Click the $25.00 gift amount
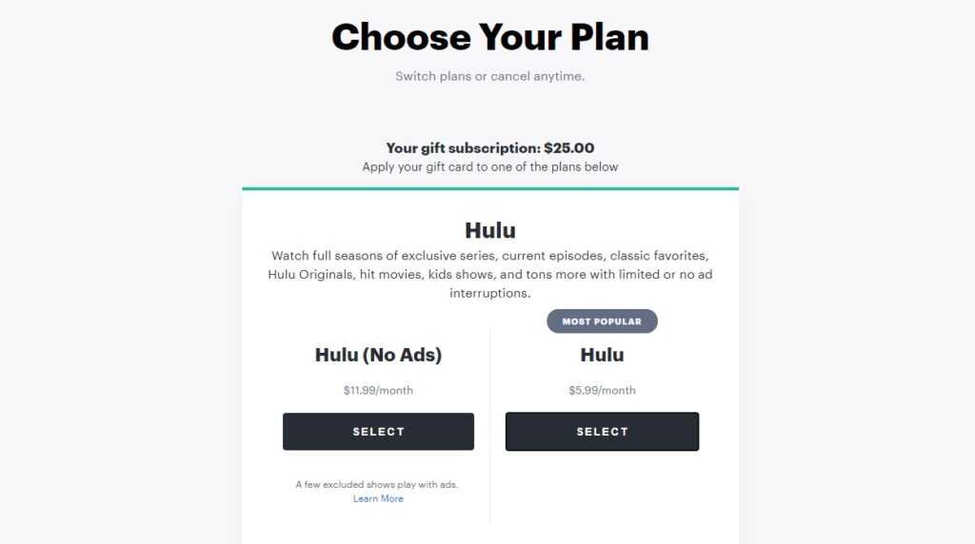Screen dimensions: 975x544 tap(569, 148)
